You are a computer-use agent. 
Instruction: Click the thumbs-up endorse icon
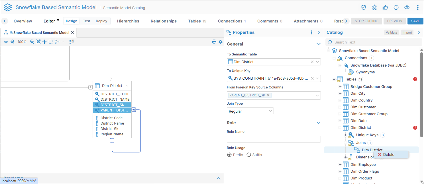pos(385,7)
